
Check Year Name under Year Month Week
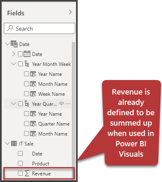pos(27,74)
